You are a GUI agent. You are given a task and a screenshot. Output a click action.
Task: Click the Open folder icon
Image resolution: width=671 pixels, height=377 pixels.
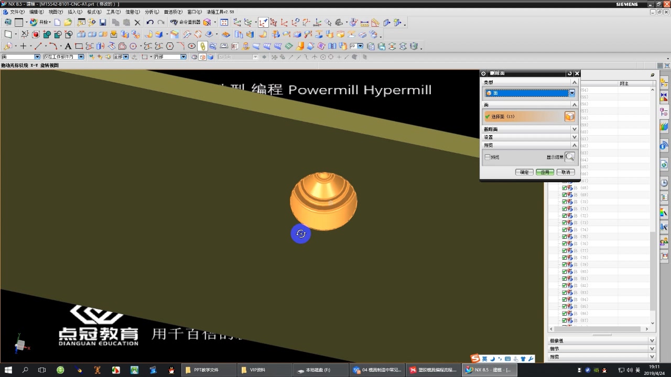68,23
